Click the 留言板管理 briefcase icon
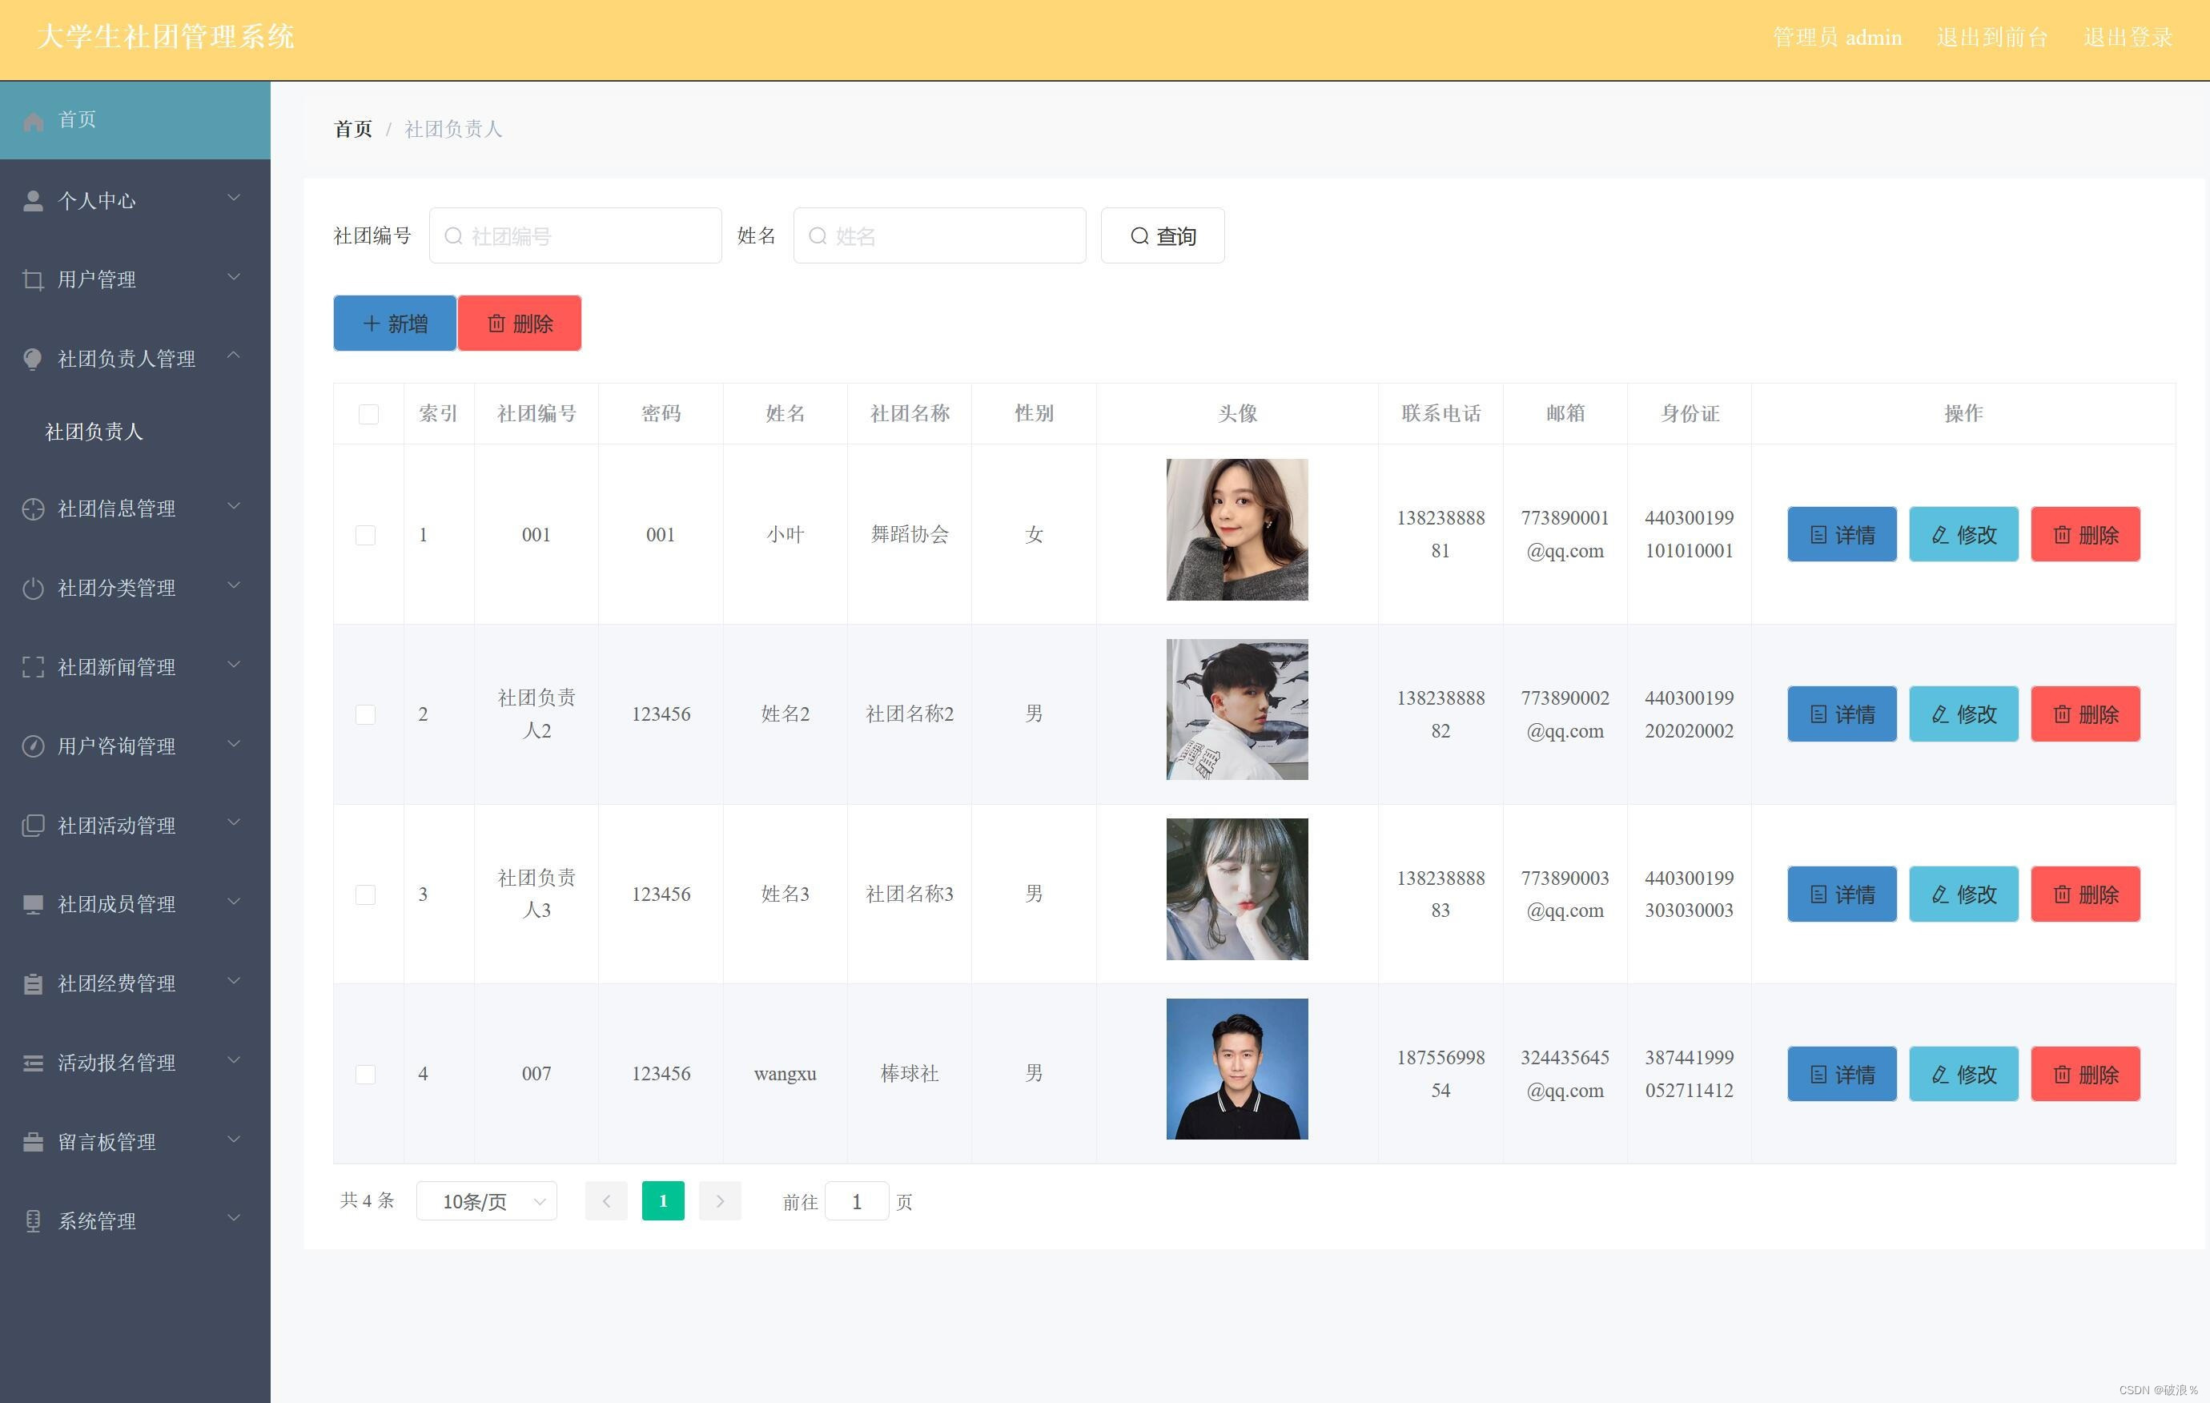Screen dimensions: 2210x1403 pos(33,1143)
